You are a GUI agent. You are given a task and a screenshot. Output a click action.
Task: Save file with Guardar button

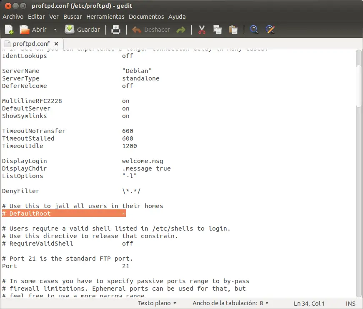click(82, 30)
